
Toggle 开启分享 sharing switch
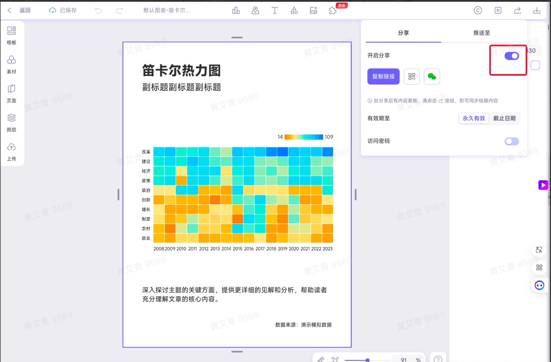pyautogui.click(x=512, y=56)
